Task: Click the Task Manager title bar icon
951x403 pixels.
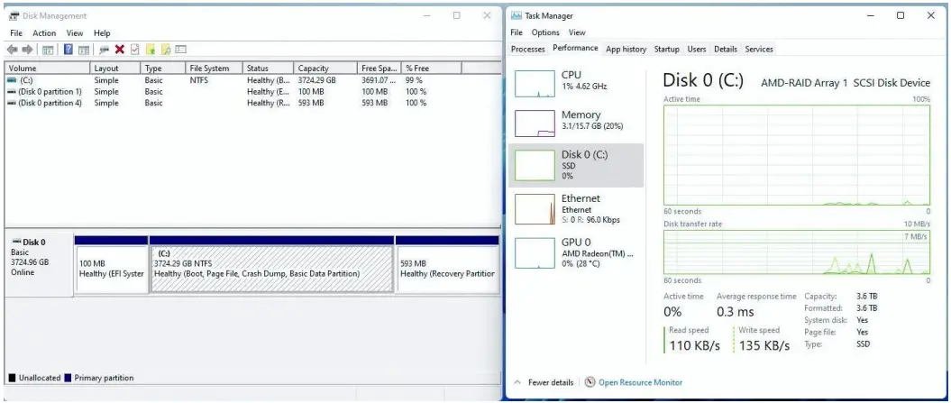Action: [x=517, y=16]
